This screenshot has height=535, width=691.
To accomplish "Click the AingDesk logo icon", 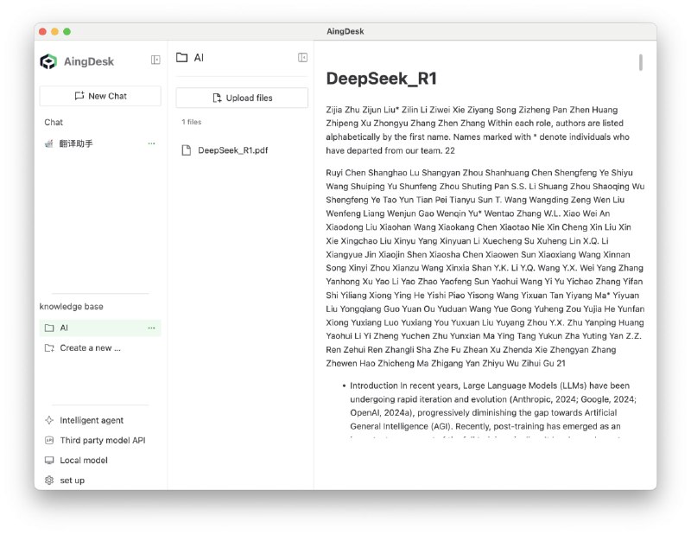I will pos(48,61).
